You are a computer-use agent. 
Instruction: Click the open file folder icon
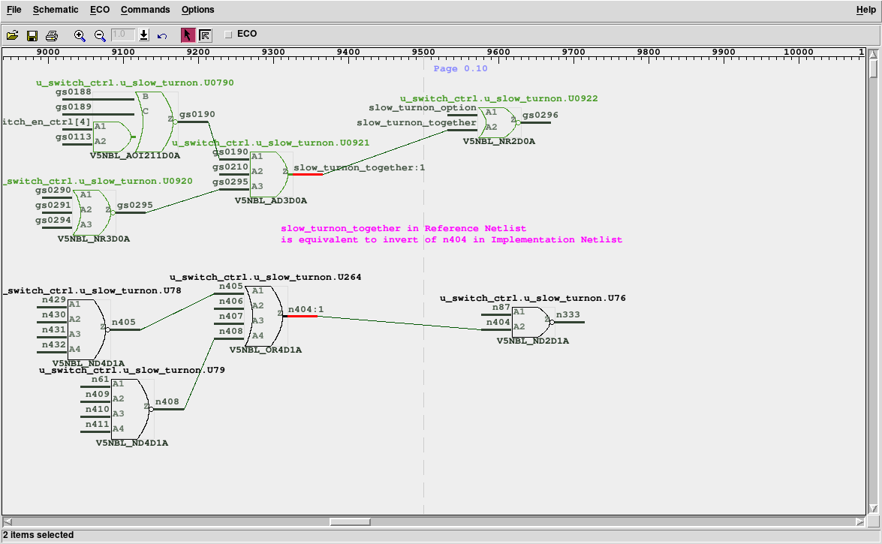(x=12, y=35)
